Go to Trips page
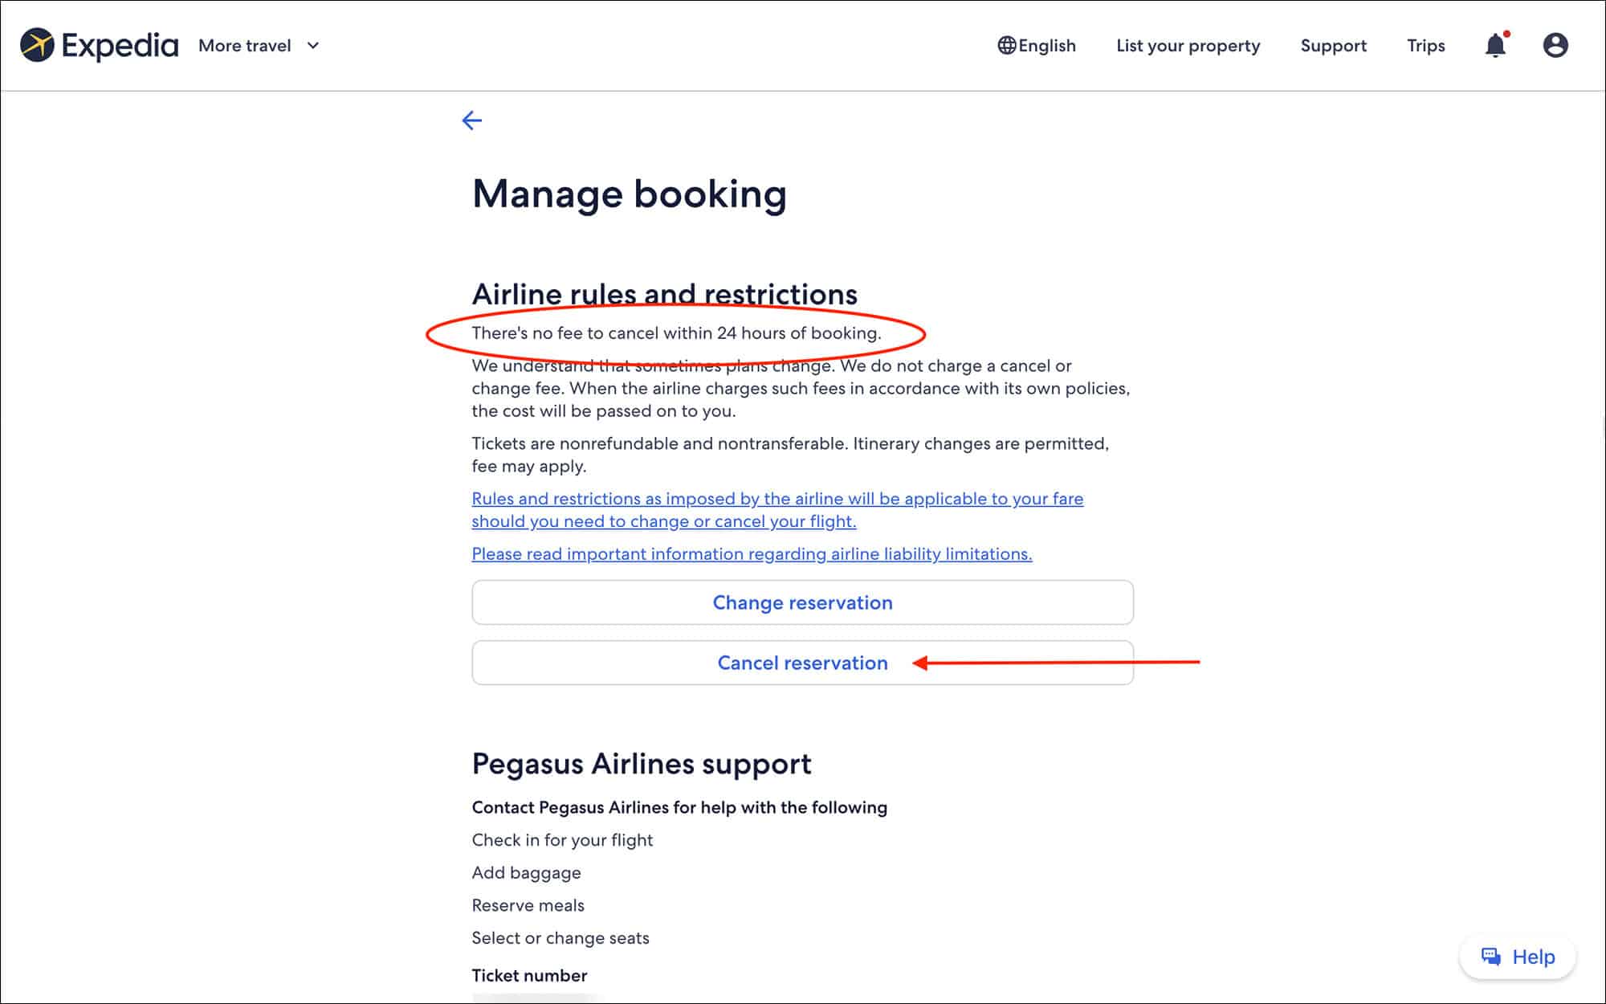1606x1004 pixels. click(1425, 46)
